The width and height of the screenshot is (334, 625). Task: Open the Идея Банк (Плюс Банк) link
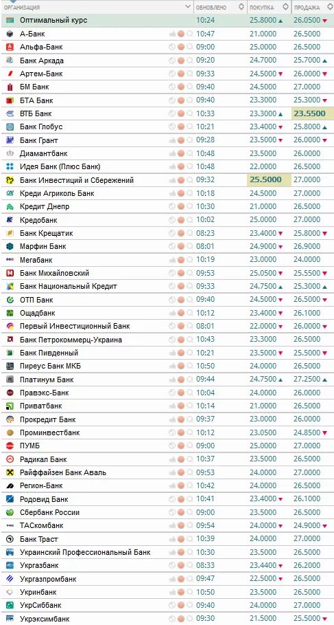click(60, 166)
